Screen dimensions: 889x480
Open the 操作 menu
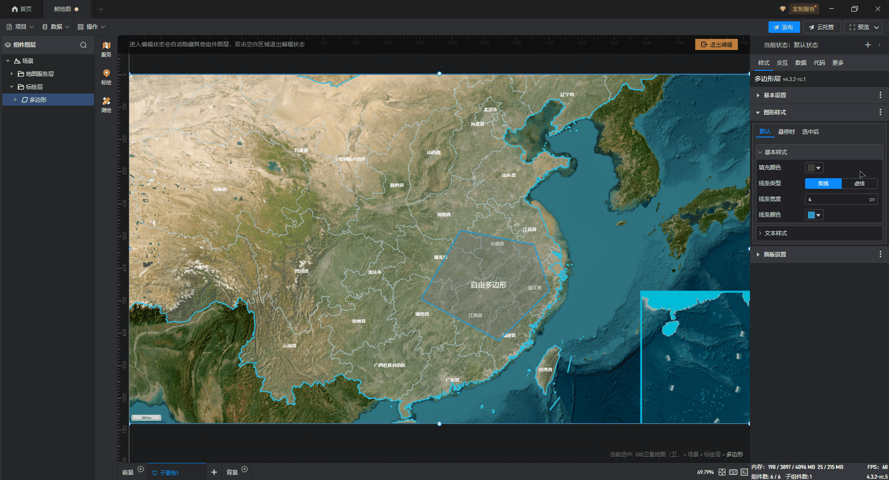(91, 27)
